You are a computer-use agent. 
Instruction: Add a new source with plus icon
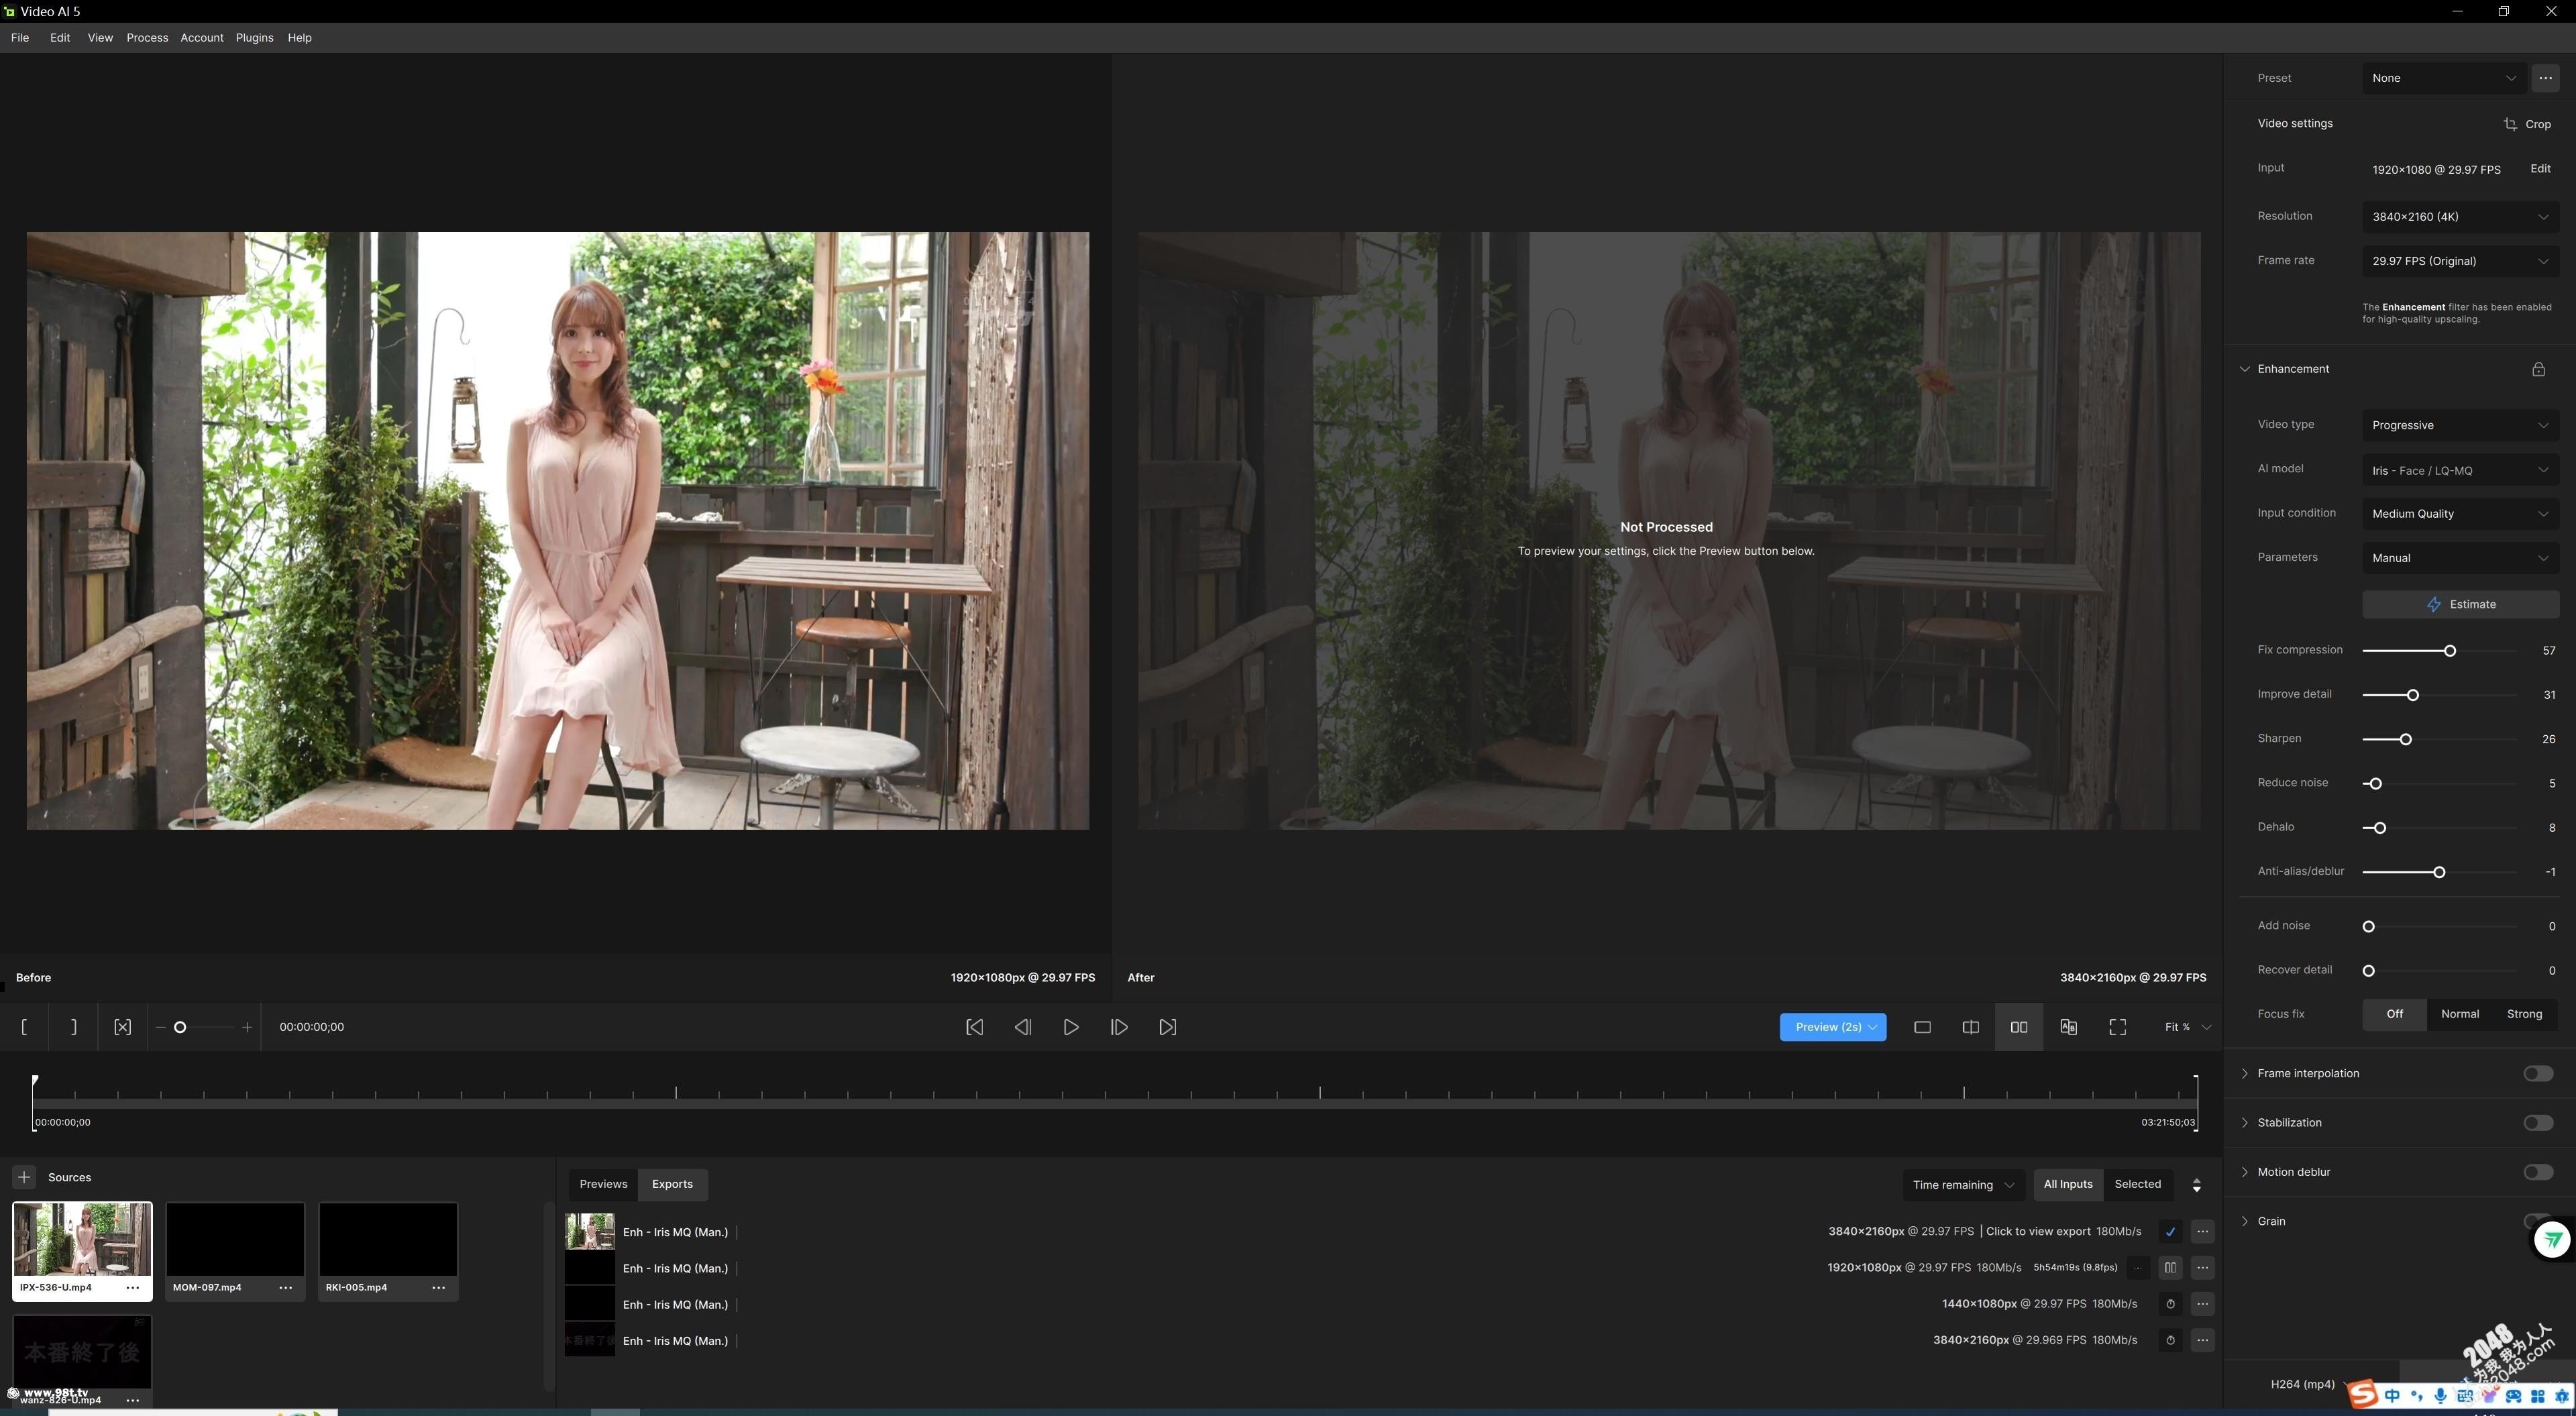pos(24,1177)
